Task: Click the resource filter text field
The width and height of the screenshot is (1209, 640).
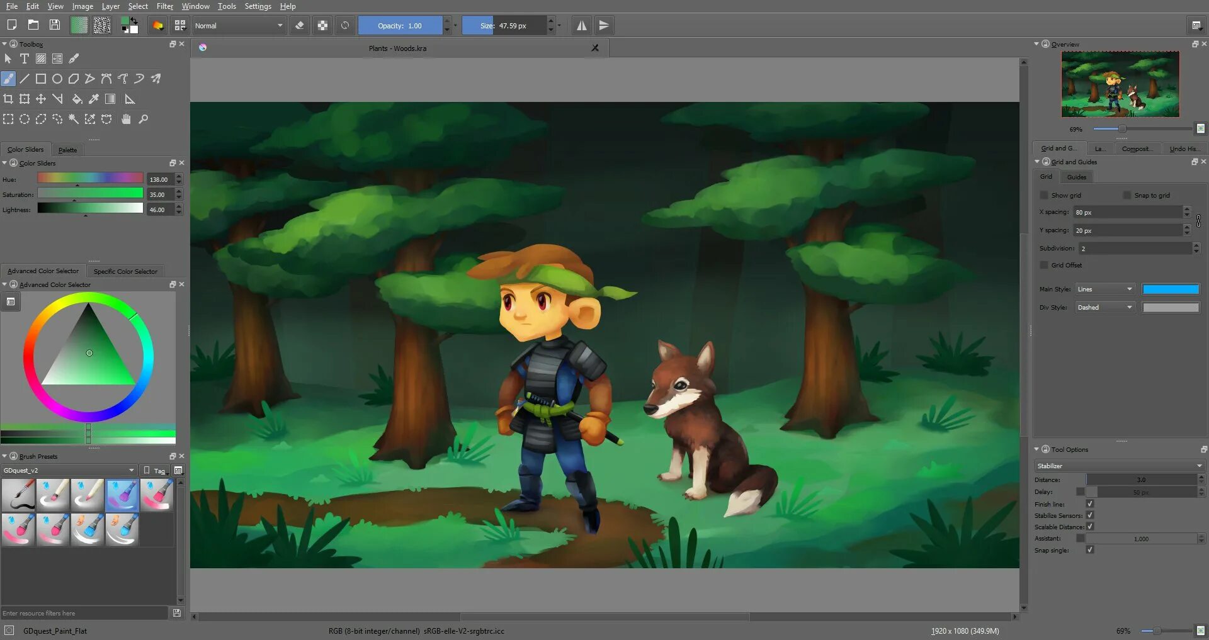Action: tap(84, 613)
